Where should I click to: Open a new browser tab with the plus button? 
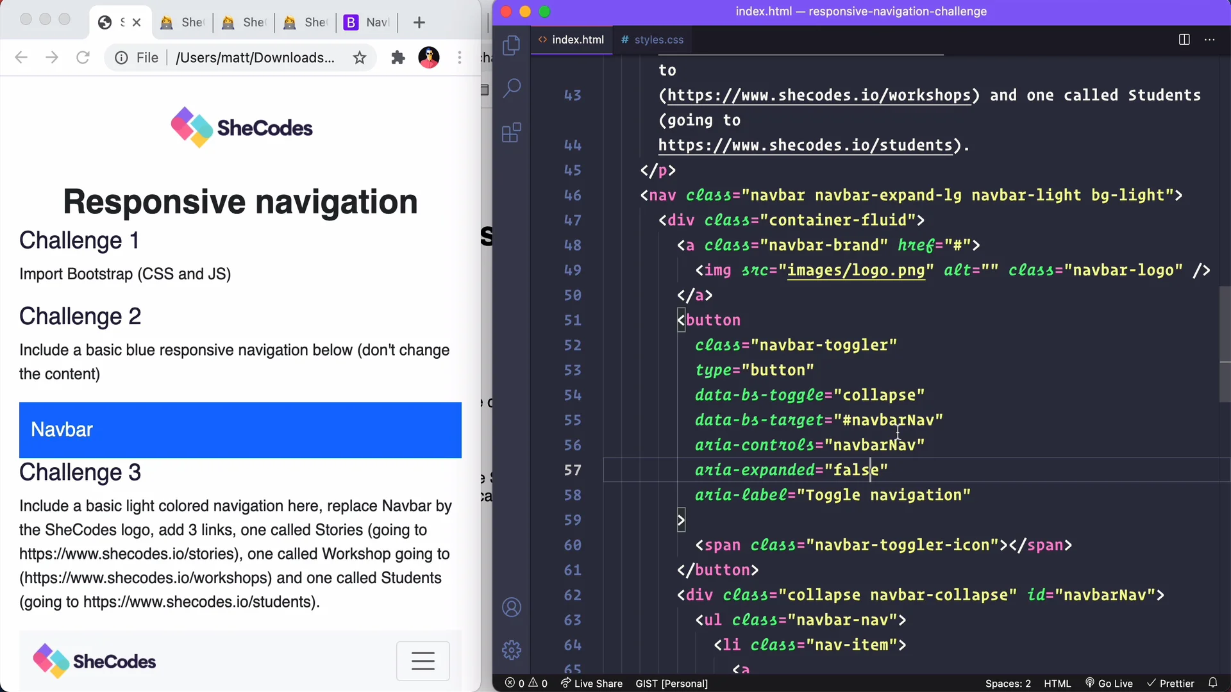click(x=419, y=22)
